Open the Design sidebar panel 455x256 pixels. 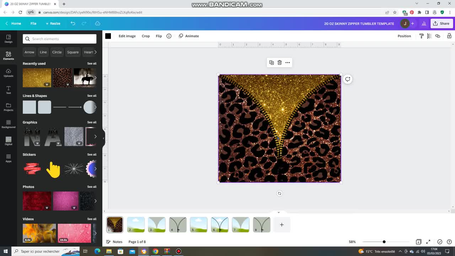pos(9,39)
